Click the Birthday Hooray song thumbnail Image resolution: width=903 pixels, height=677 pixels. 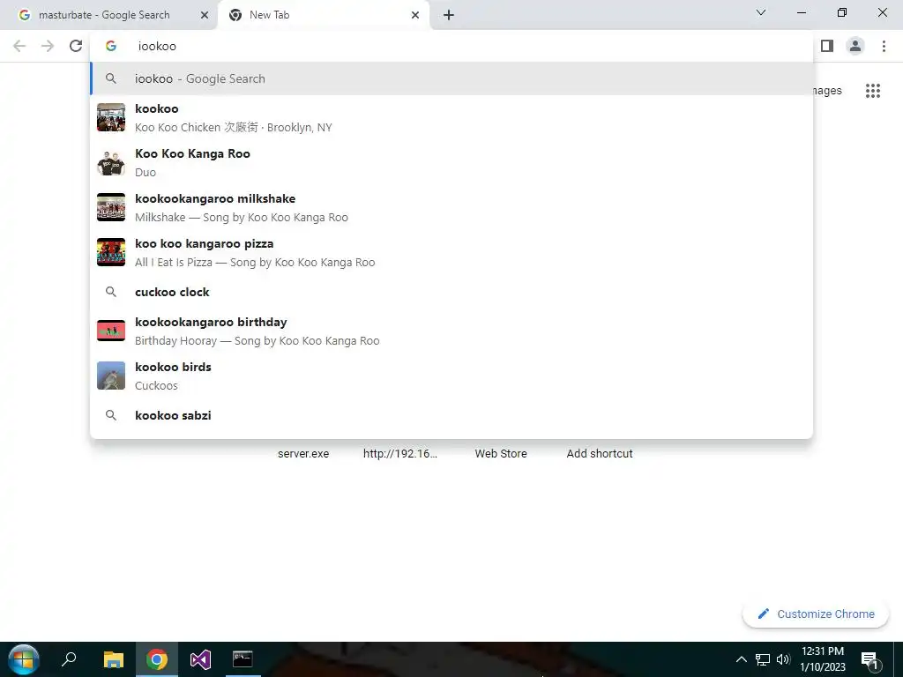tap(111, 331)
